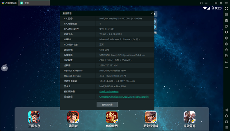The width and height of the screenshot is (230, 131).
Task: Click the 6.0.6 正常 runtime value
Action: pyautogui.click(x=104, y=50)
